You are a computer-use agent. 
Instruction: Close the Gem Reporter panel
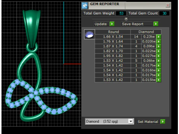168,5
